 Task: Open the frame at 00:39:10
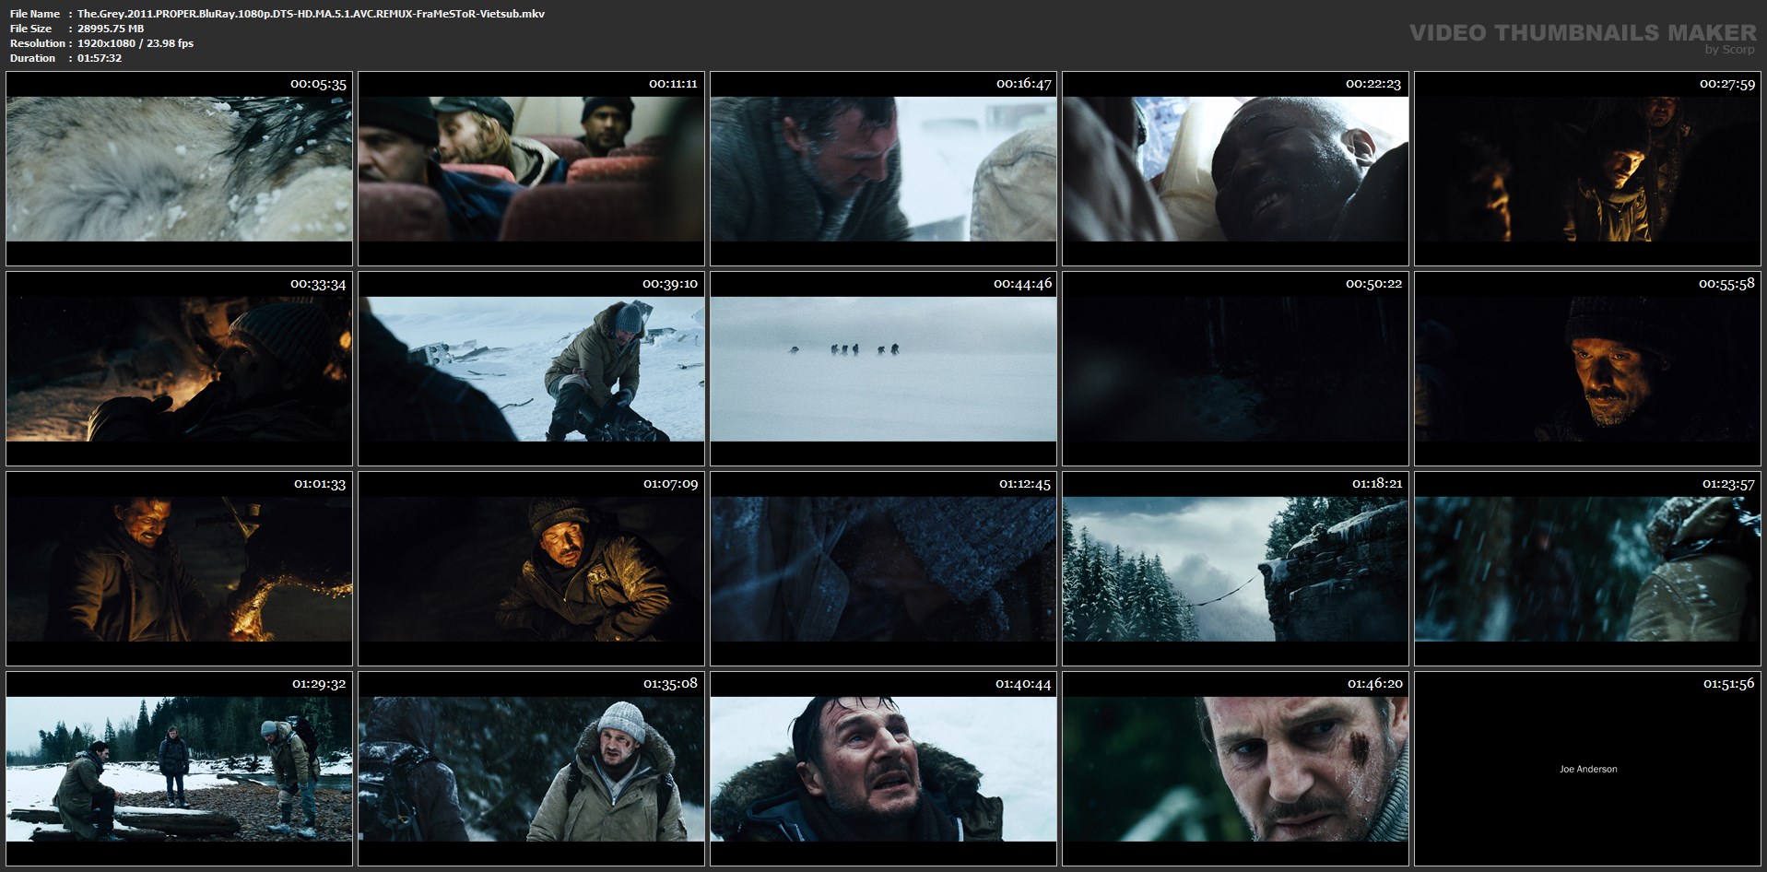pos(531,369)
